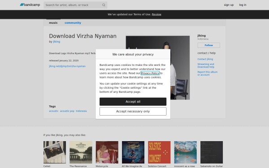Open the jlking artist link under the title
Viewport: 269px width, 168px height.
(x=56, y=42)
